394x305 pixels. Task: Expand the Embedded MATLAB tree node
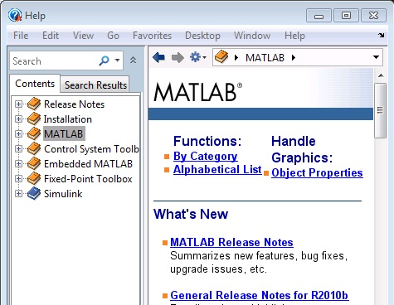18,164
